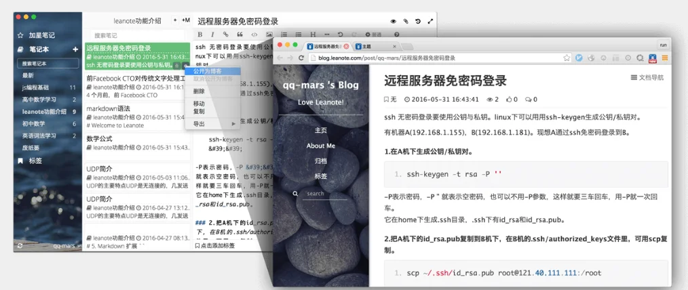
Task: Open UDP简介 note dated 2016-05-03
Action: (x=137, y=177)
